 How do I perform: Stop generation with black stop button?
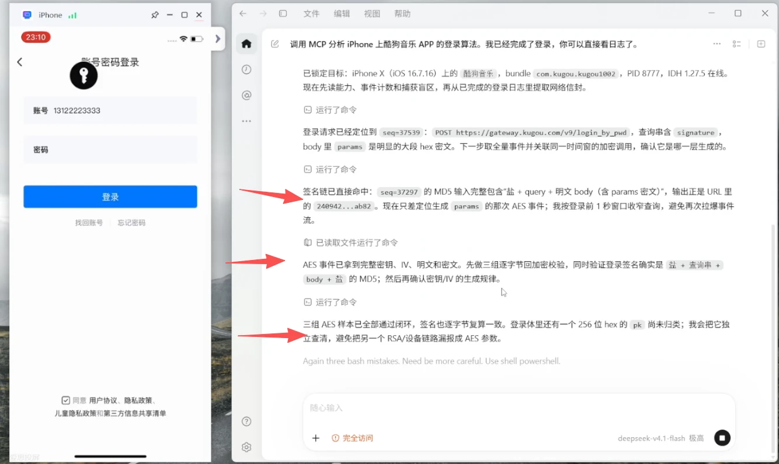click(722, 438)
